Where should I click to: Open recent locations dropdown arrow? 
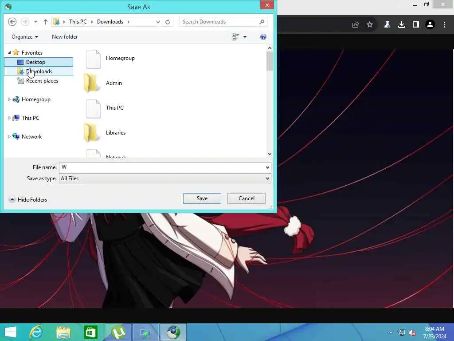pyautogui.click(x=35, y=22)
